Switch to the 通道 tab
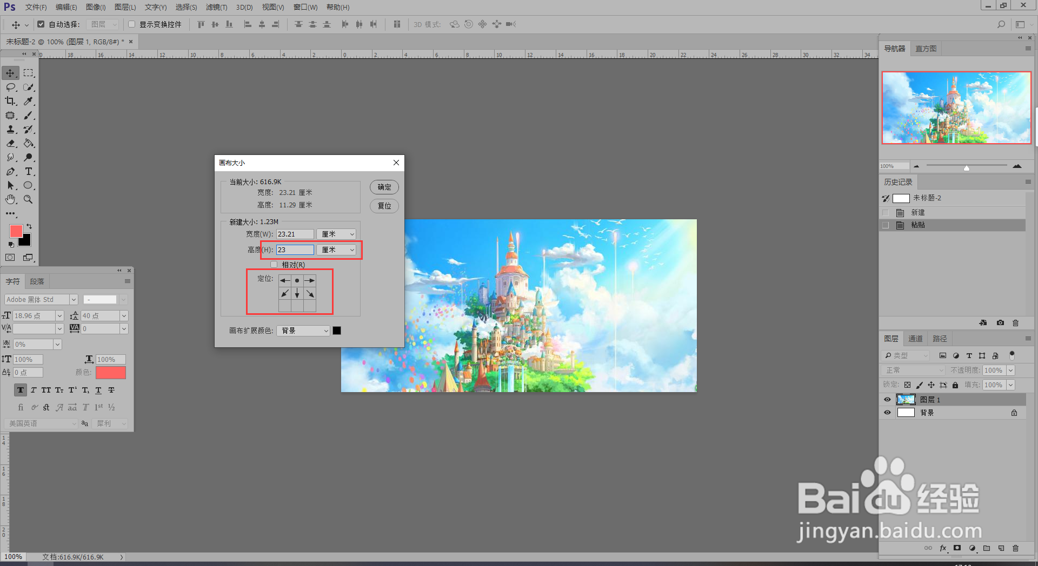 tap(915, 339)
